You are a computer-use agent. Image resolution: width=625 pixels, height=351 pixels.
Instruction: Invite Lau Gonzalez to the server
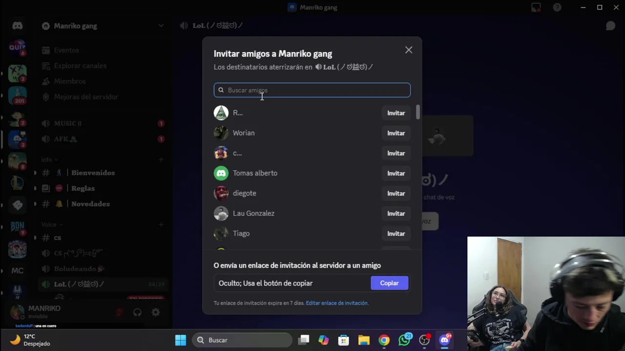(396, 214)
